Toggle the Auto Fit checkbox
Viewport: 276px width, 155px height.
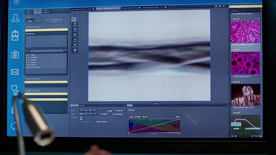pos(116,110)
